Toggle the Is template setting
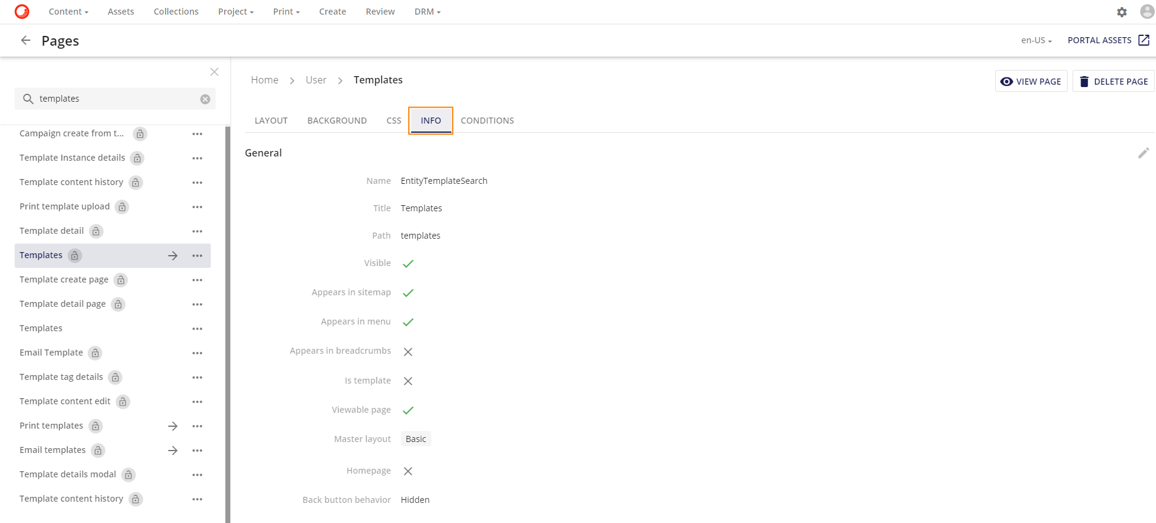The width and height of the screenshot is (1156, 523). click(x=408, y=381)
